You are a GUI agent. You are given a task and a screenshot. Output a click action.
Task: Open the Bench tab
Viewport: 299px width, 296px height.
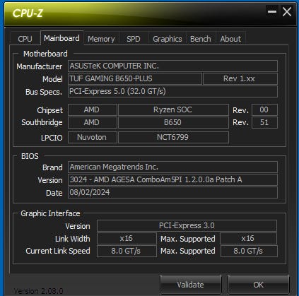[x=201, y=39]
